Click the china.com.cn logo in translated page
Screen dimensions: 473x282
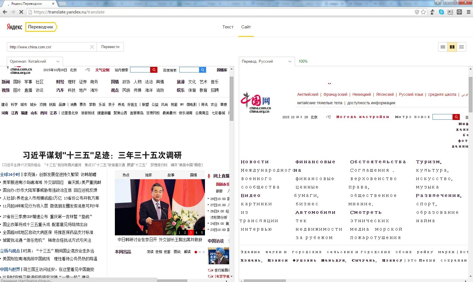pyautogui.click(x=256, y=102)
